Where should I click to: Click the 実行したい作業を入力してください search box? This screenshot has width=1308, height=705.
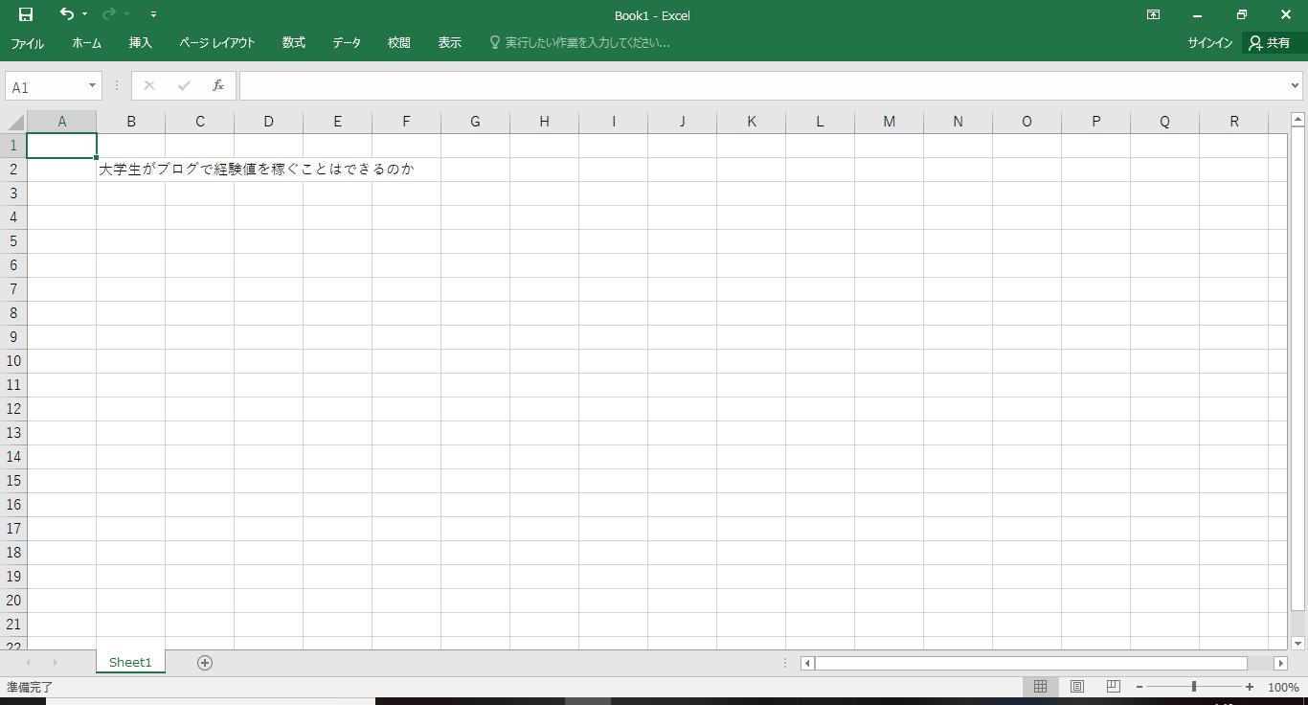pyautogui.click(x=579, y=43)
